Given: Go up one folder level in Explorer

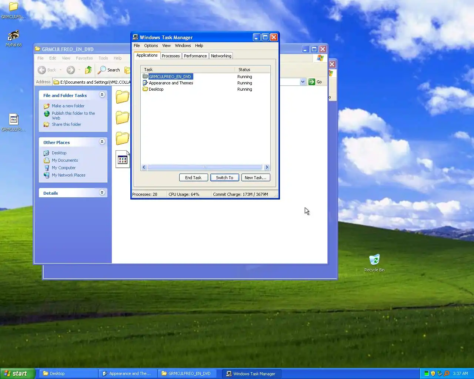Looking at the screenshot, I should click(88, 70).
